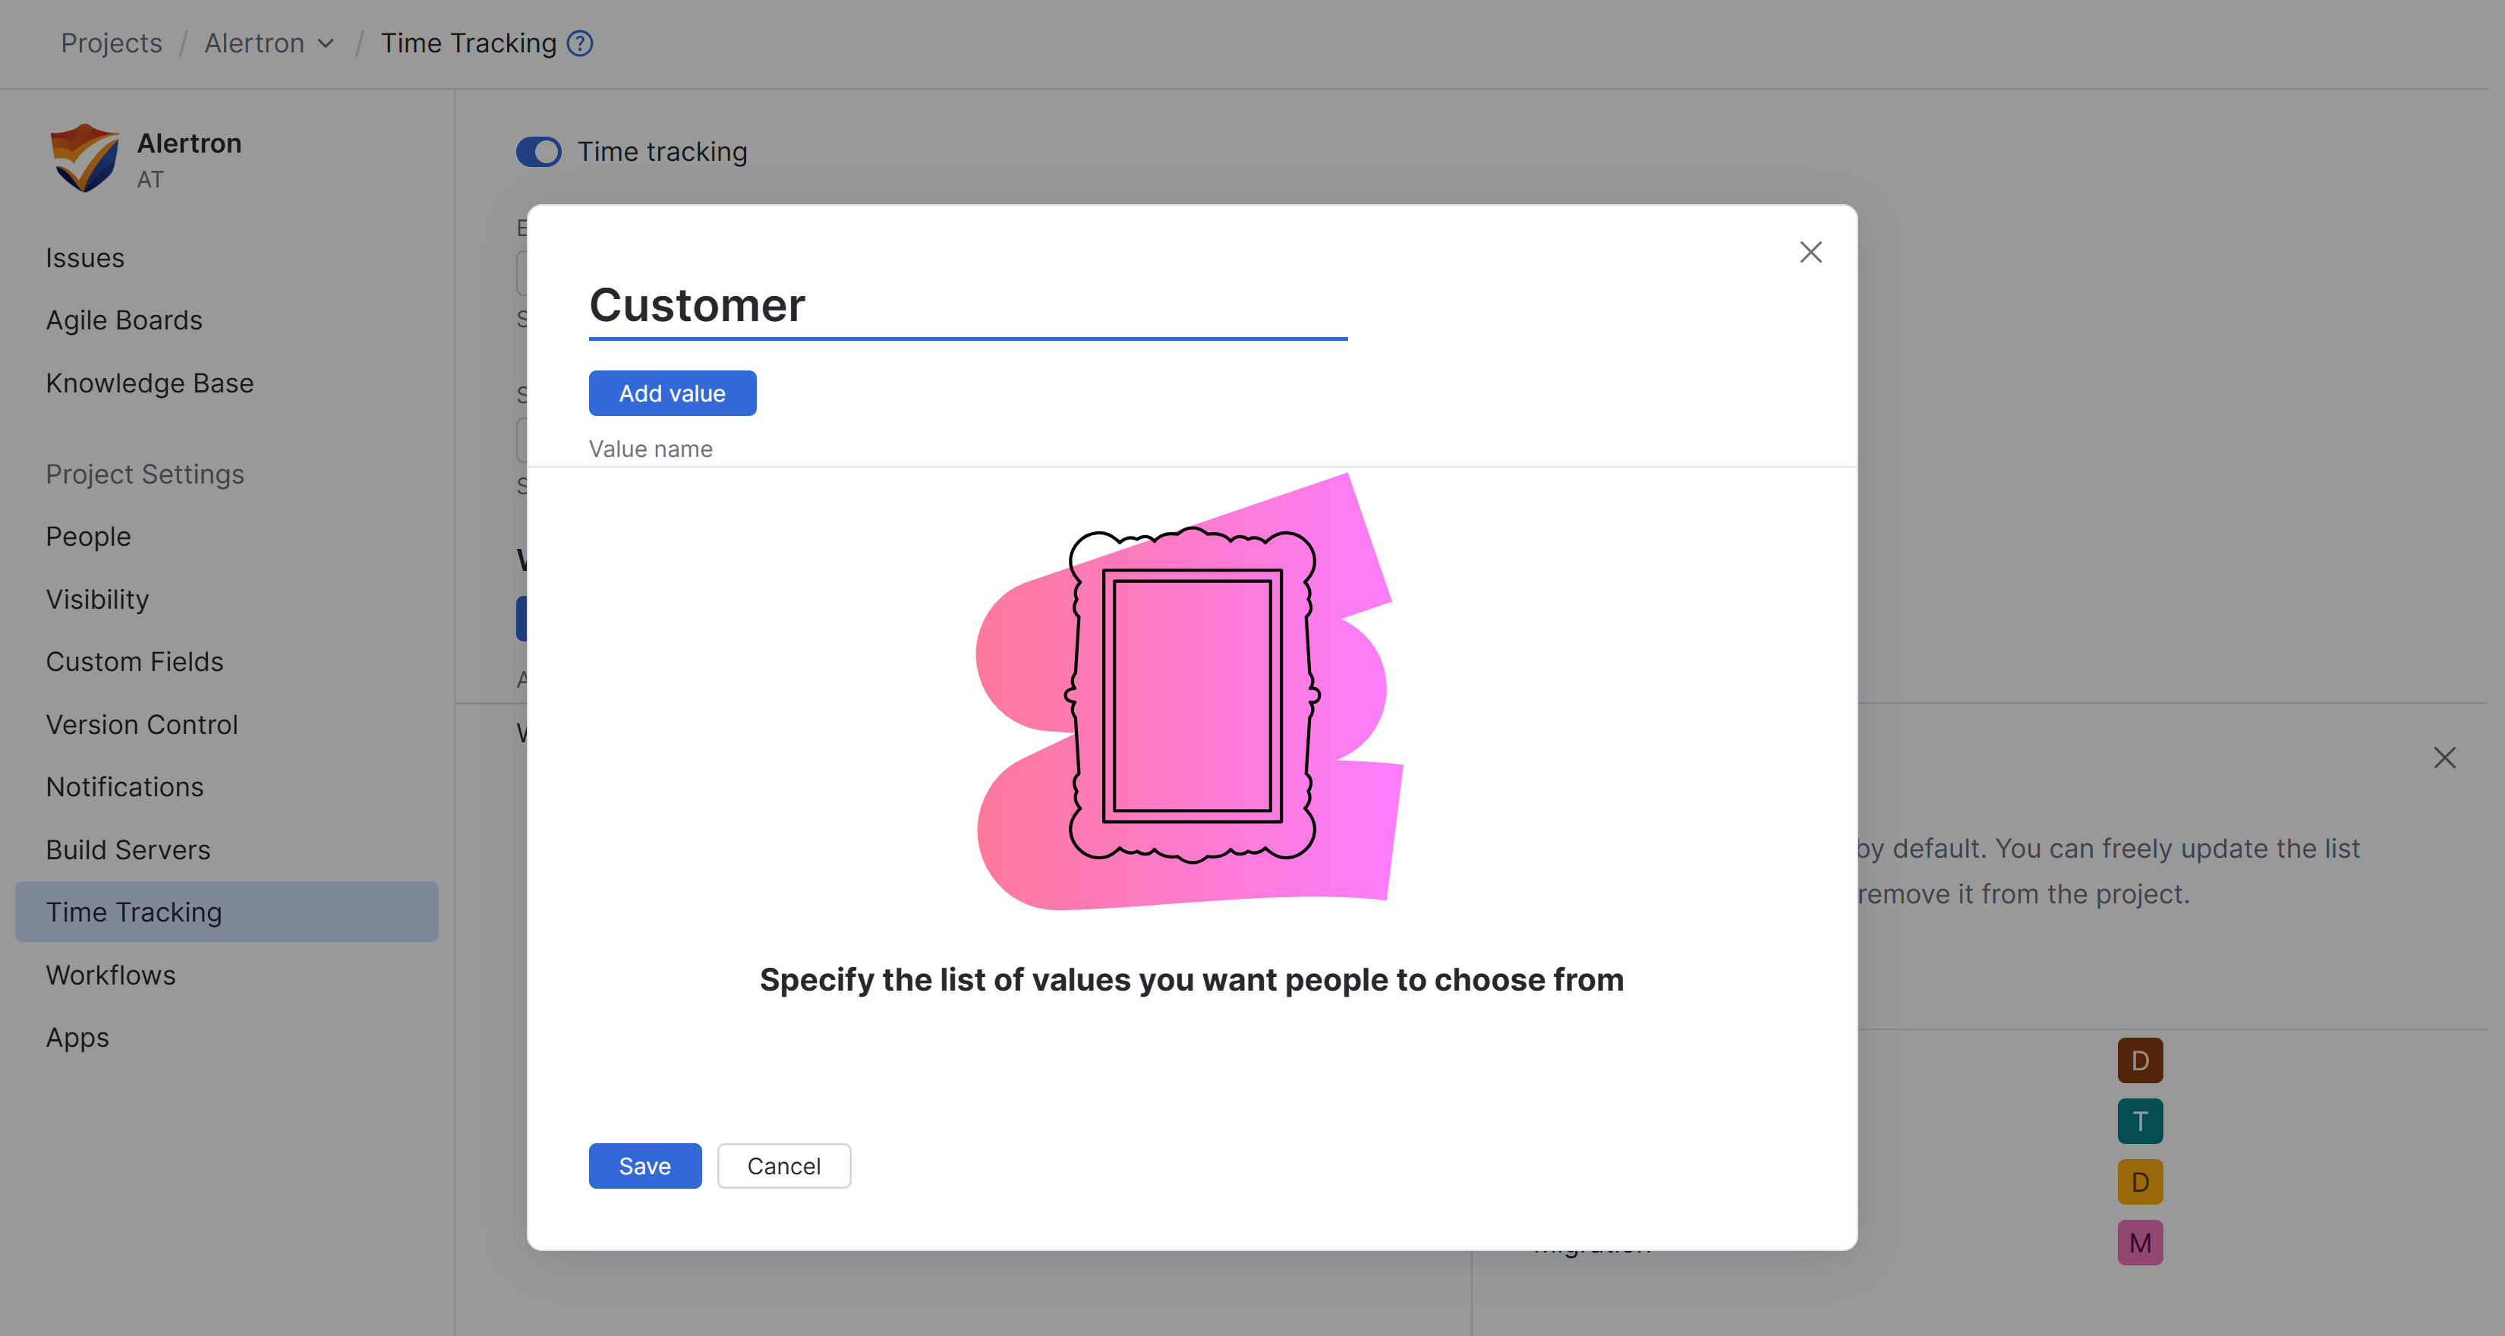Select Knowledge Base in sidebar

(150, 383)
